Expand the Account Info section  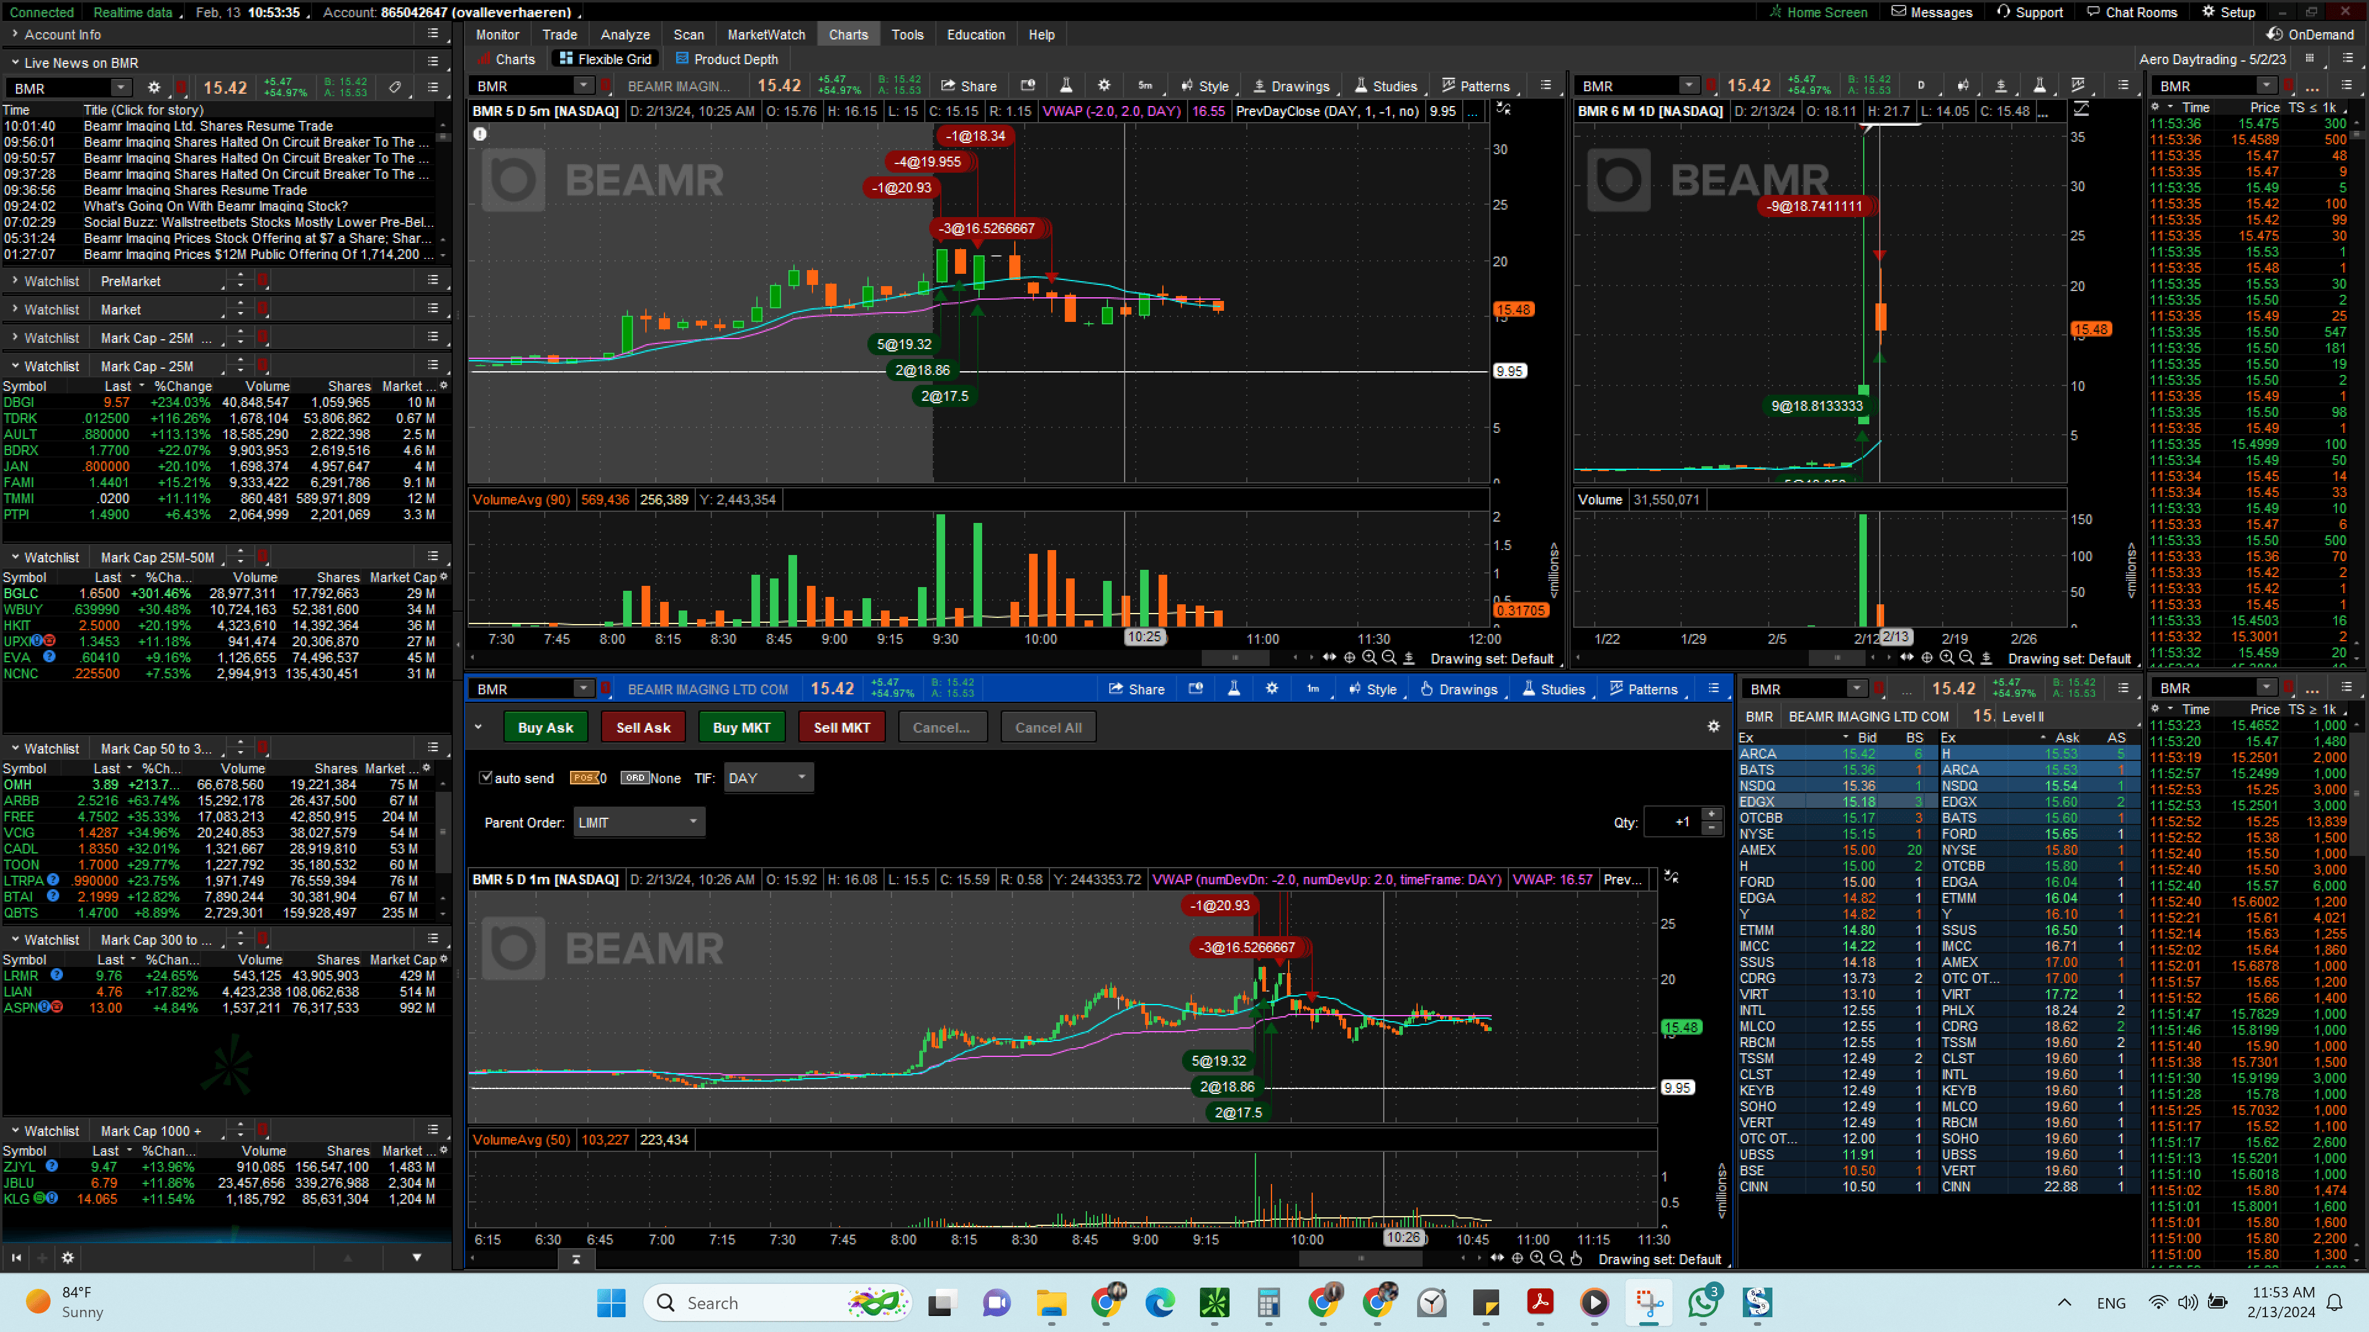(15, 34)
